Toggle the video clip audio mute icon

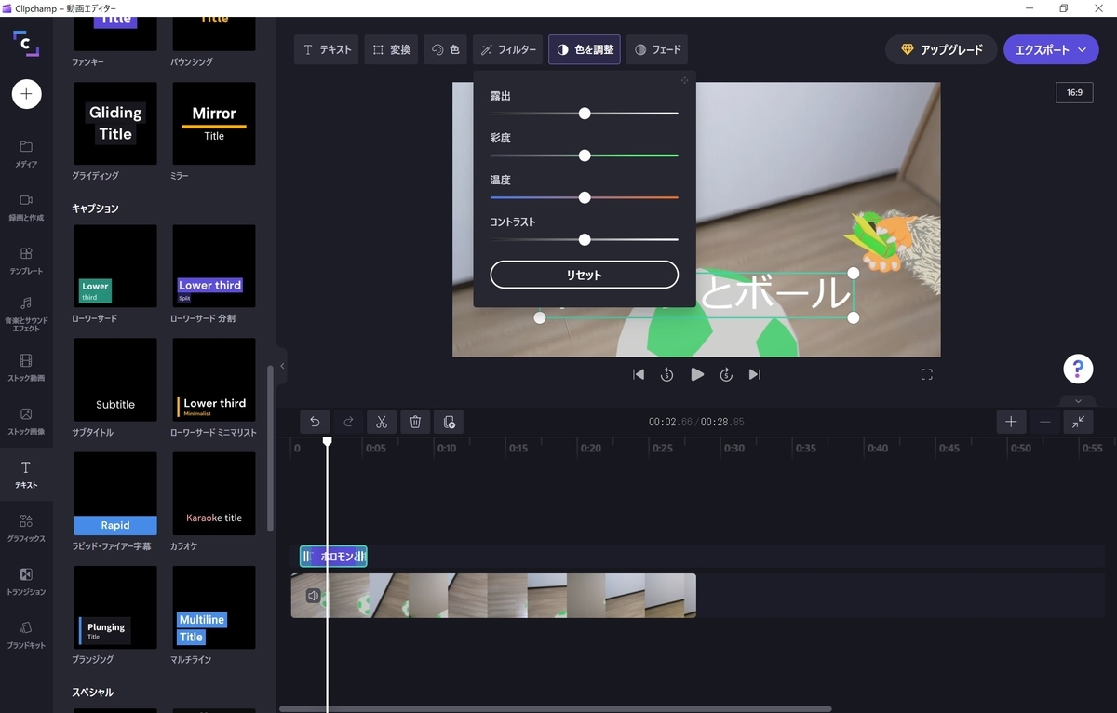coord(314,596)
